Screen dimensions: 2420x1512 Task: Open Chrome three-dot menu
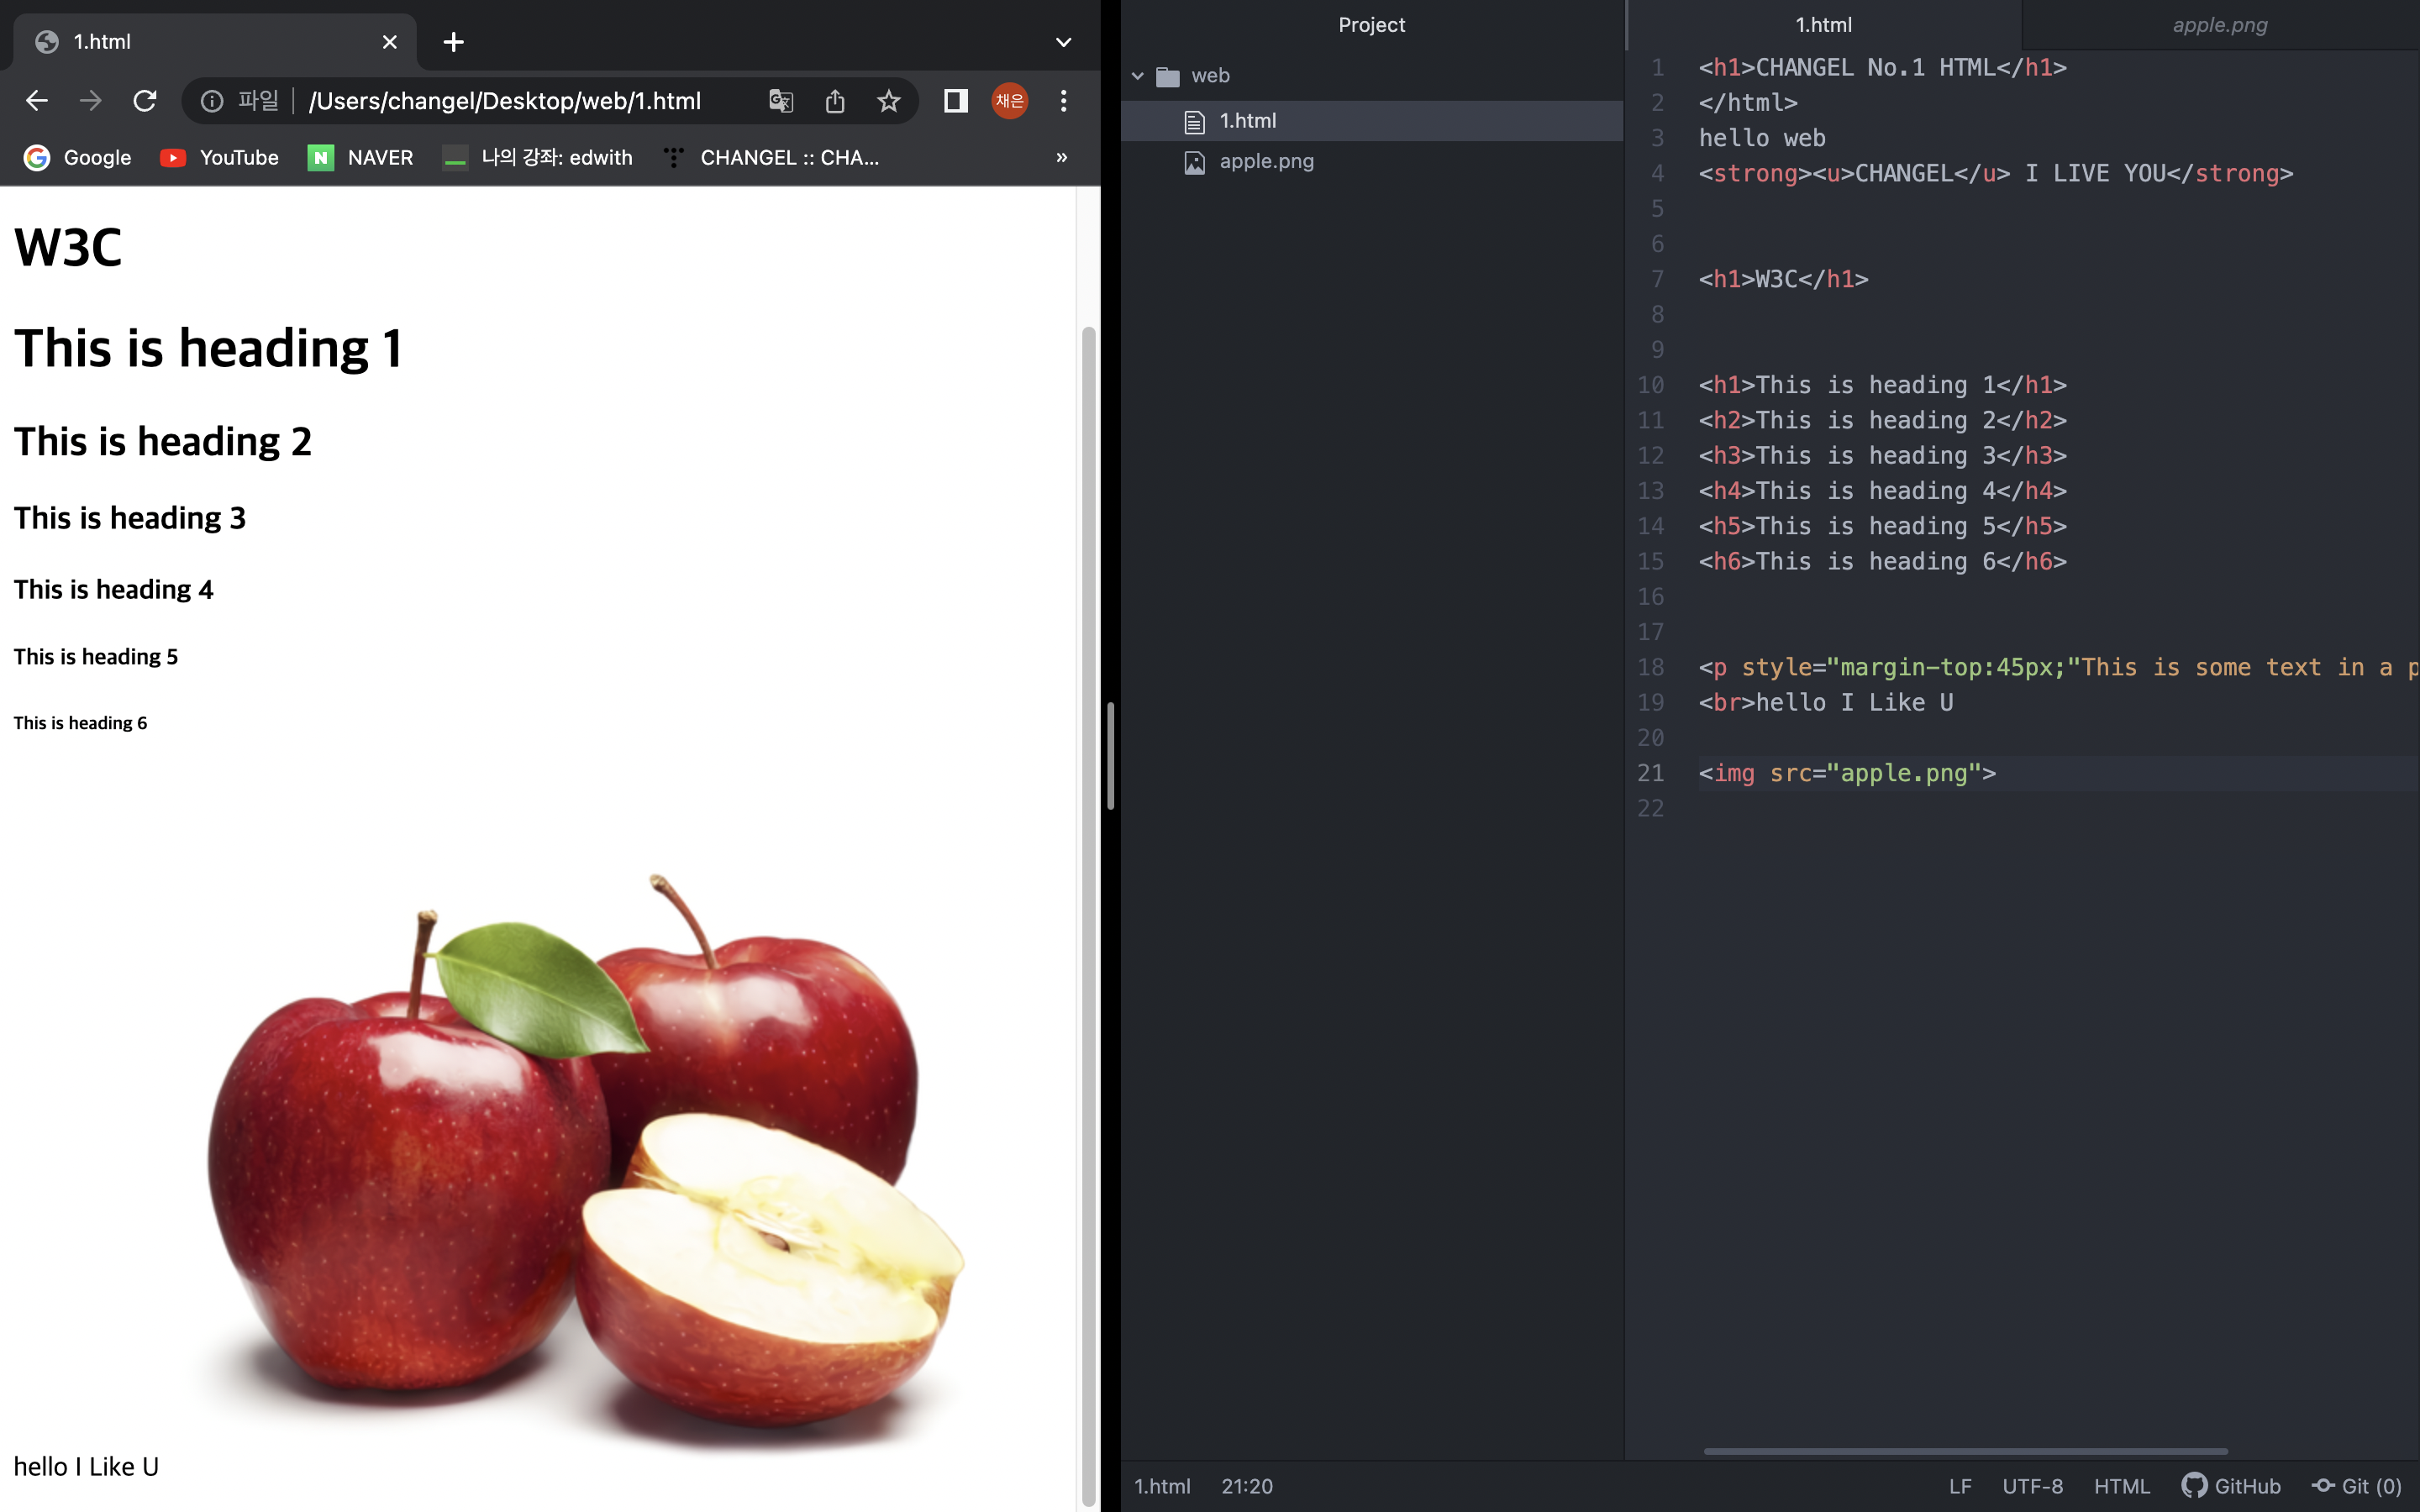(1064, 101)
